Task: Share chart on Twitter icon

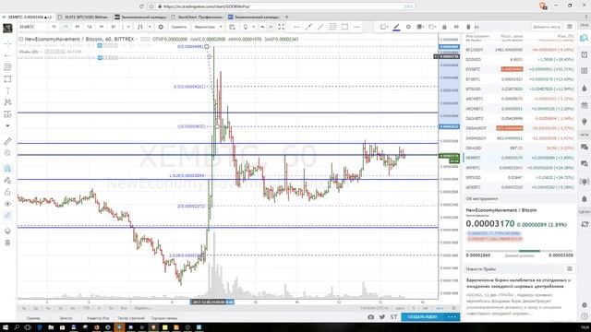Action: pyautogui.click(x=382, y=317)
